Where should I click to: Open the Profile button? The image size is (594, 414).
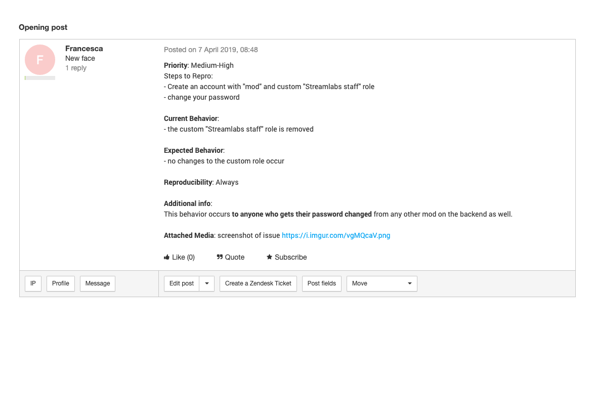(x=61, y=283)
